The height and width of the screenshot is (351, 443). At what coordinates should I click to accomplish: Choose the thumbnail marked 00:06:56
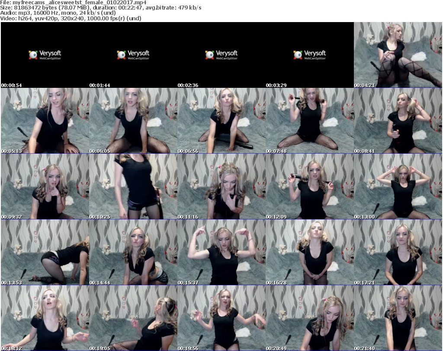221,121
